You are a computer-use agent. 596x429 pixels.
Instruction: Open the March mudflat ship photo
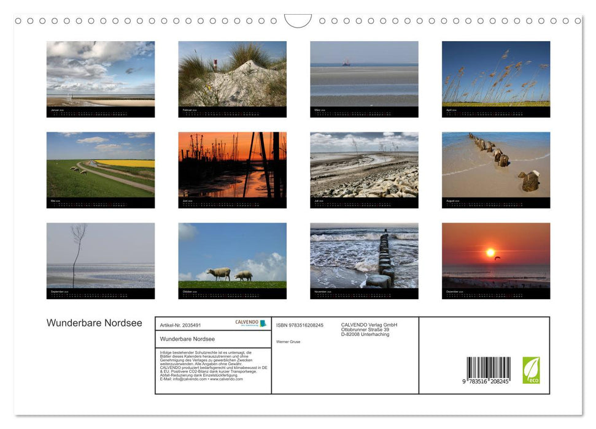point(364,74)
